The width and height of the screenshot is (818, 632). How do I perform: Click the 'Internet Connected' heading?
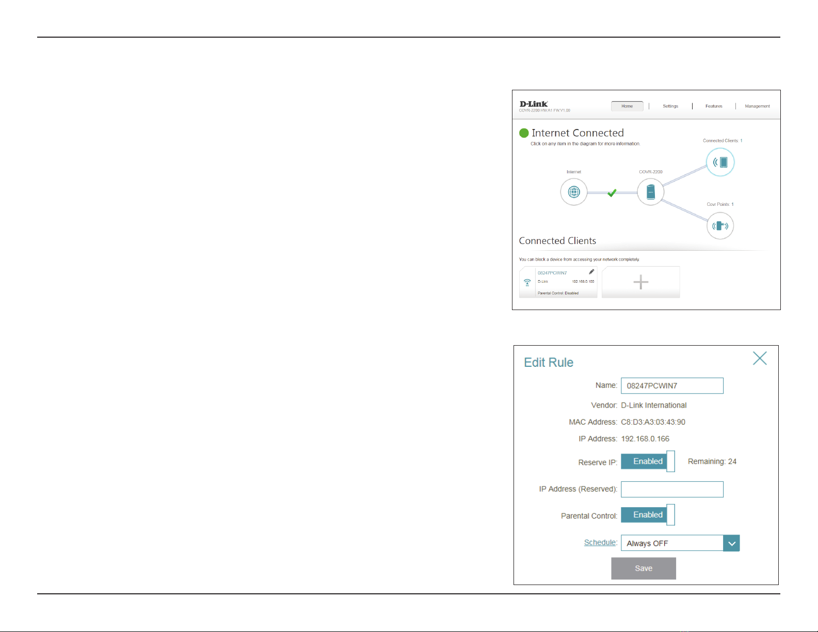click(x=578, y=133)
